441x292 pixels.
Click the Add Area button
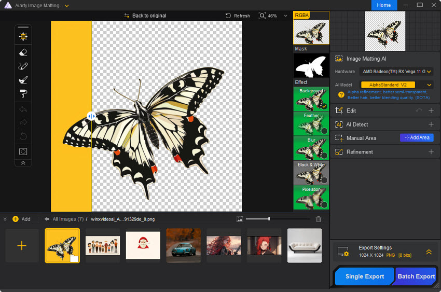click(417, 138)
